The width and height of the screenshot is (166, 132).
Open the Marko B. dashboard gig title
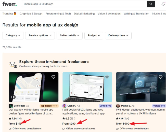pos(140,112)
